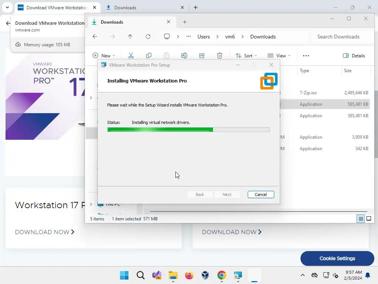Expand the hidden breadcrumb ellipsis in address bar
378x284 pixels.
click(x=189, y=37)
